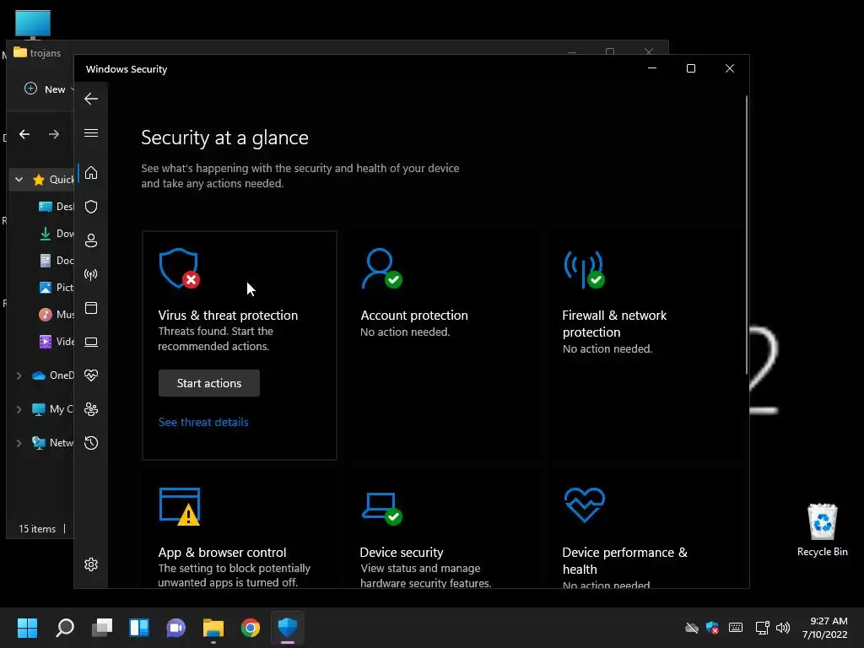Select Documents in Explorer navigation pane

tap(55, 261)
